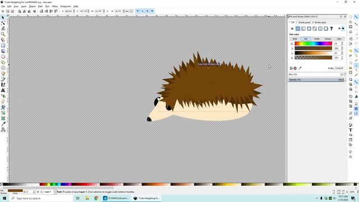Click the Lightness slider bar
The width and height of the screenshot is (359, 202).
coord(313,53)
